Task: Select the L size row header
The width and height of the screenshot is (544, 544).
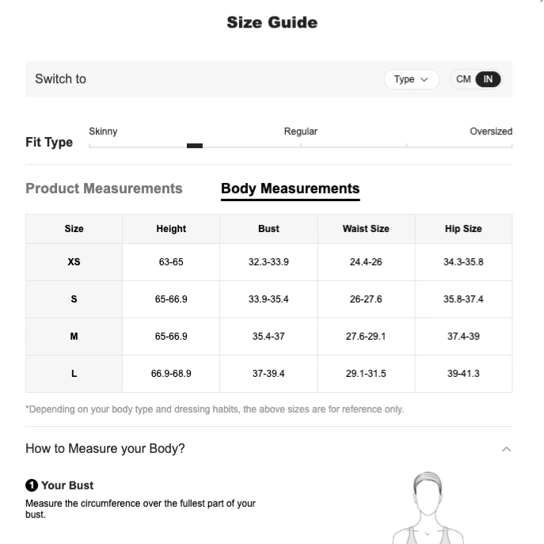Action: [74, 374]
